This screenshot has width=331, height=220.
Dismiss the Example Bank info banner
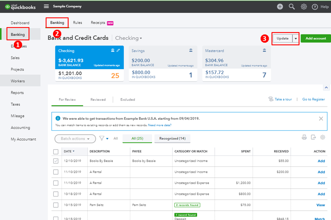pos(321,119)
